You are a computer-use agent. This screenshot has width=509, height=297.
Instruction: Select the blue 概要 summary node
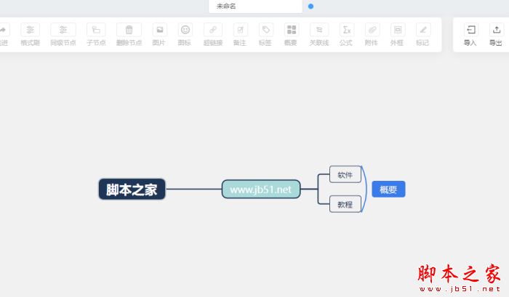coord(388,190)
